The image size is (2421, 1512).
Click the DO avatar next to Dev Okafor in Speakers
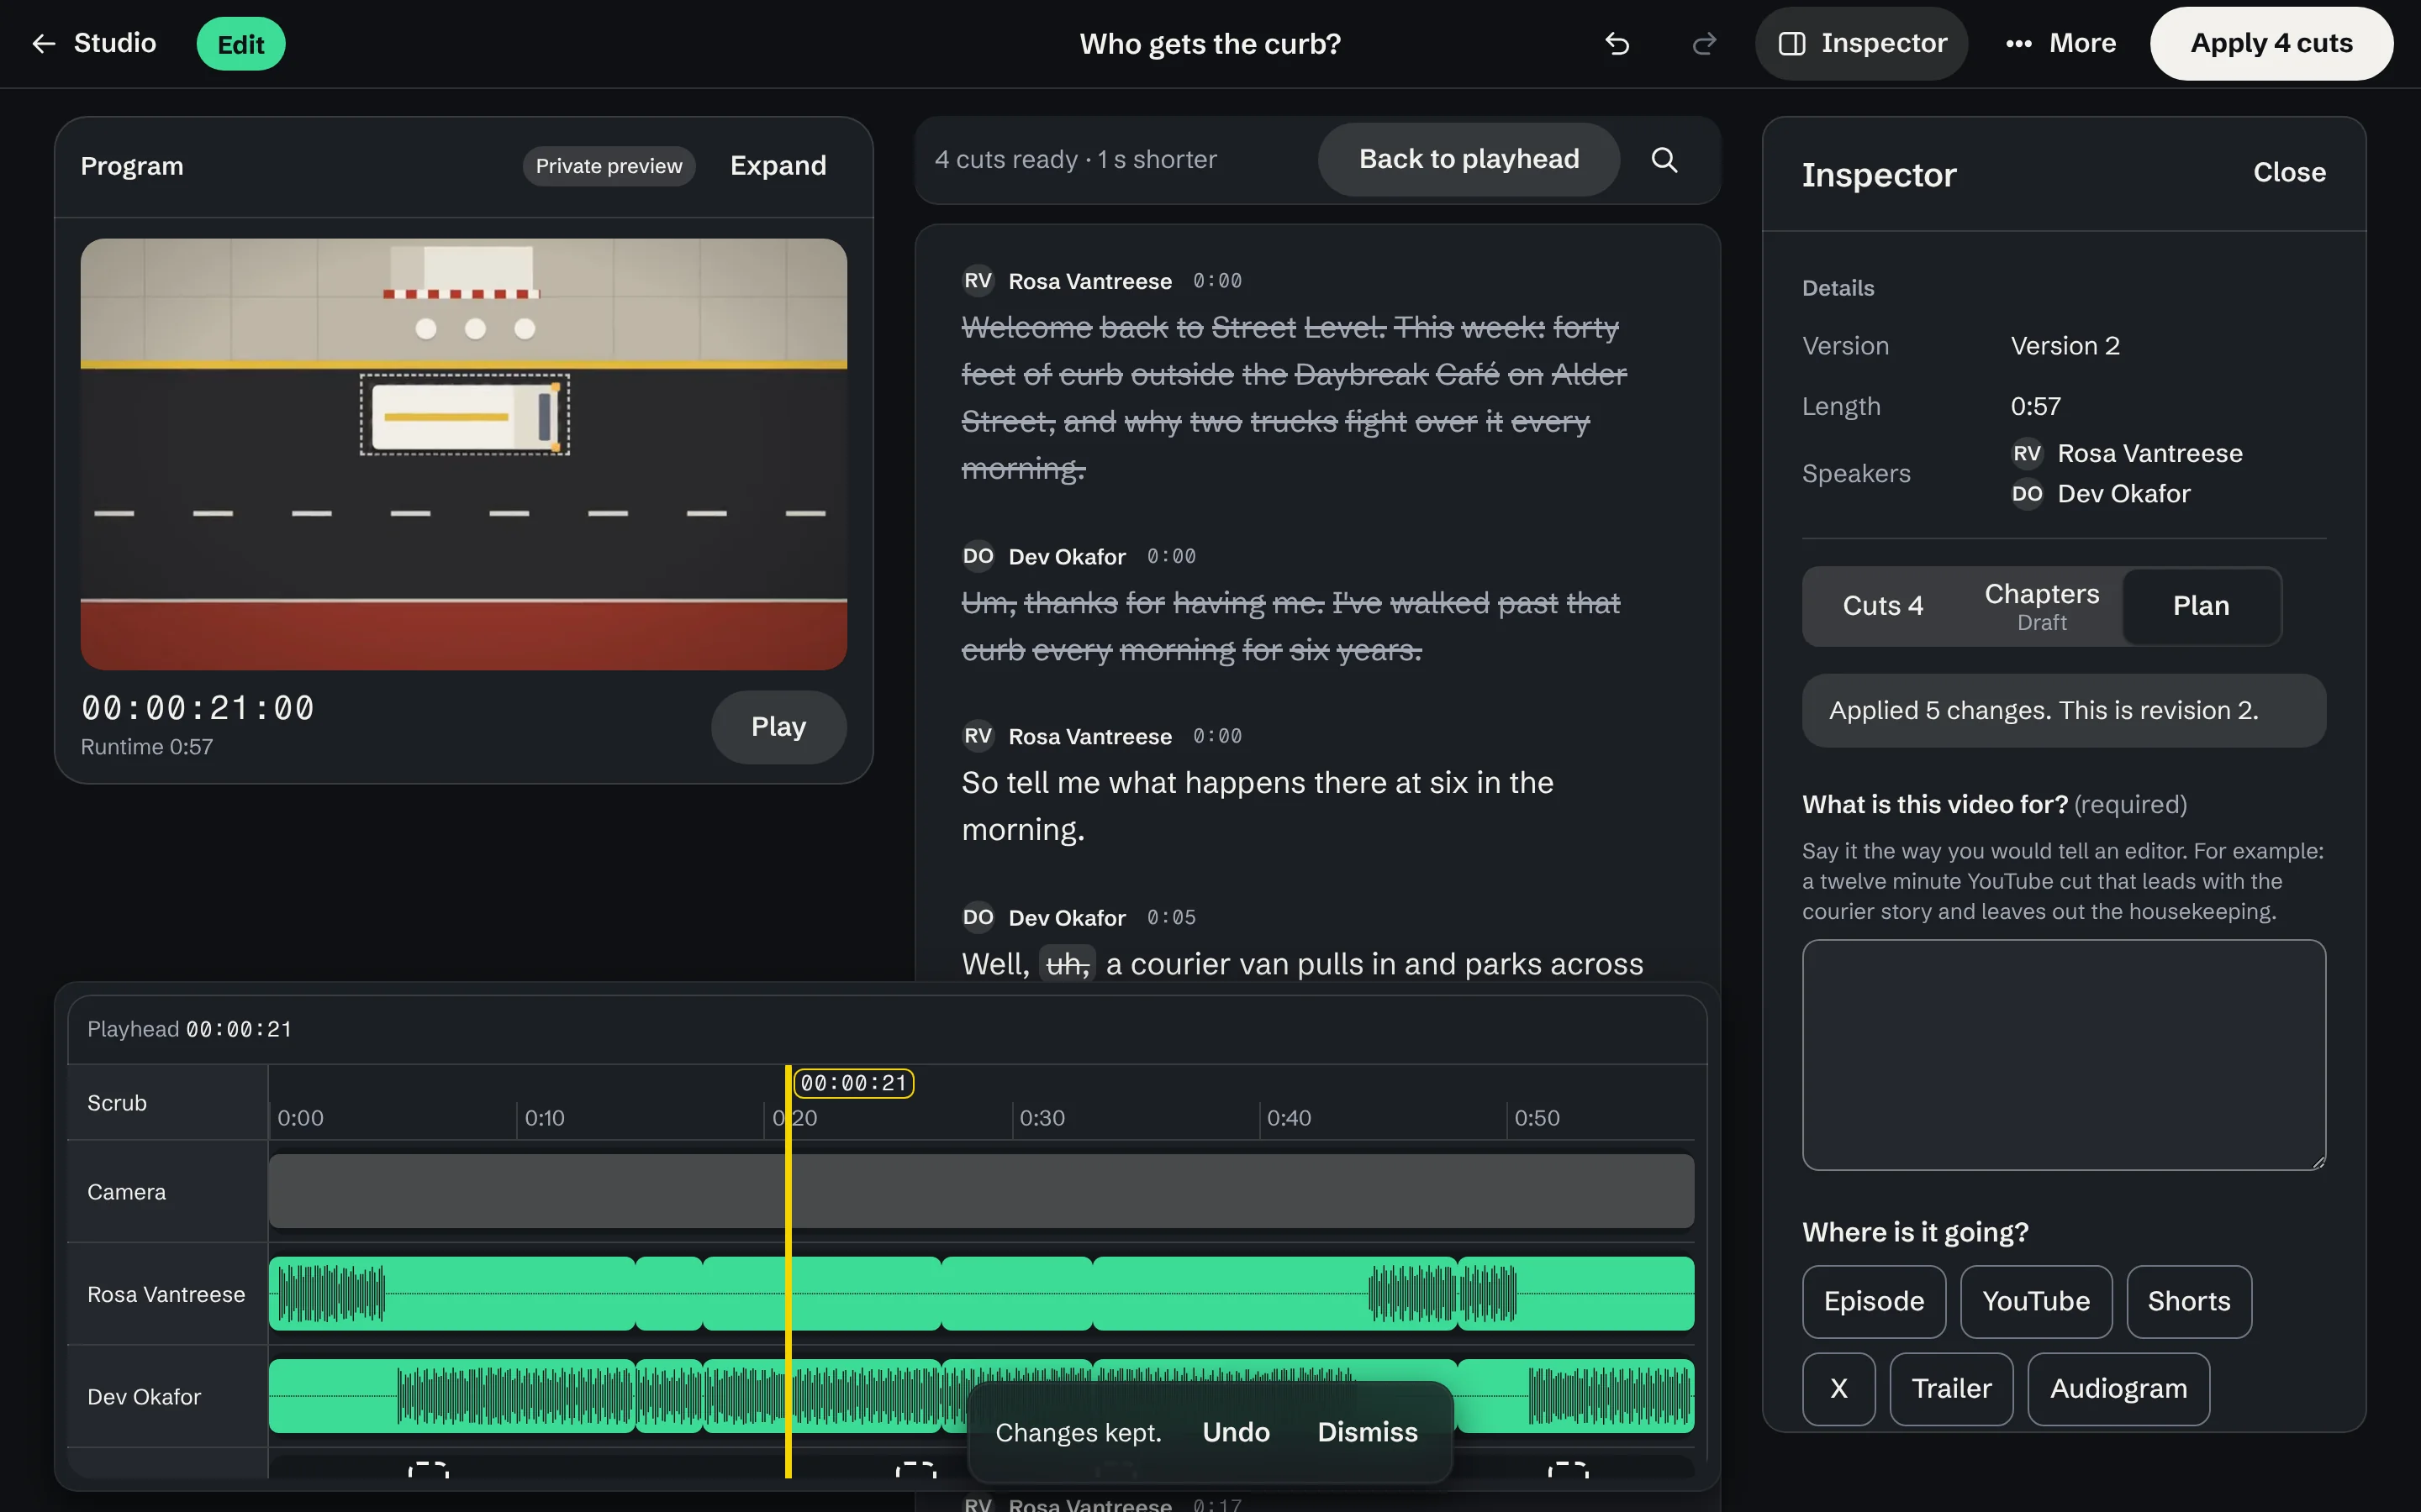pyautogui.click(x=2027, y=494)
